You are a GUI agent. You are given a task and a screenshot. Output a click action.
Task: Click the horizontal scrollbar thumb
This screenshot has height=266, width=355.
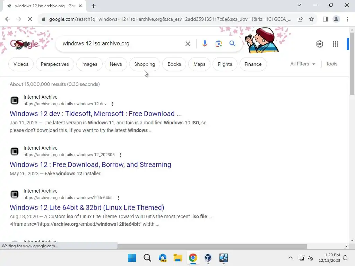click(x=212, y=246)
